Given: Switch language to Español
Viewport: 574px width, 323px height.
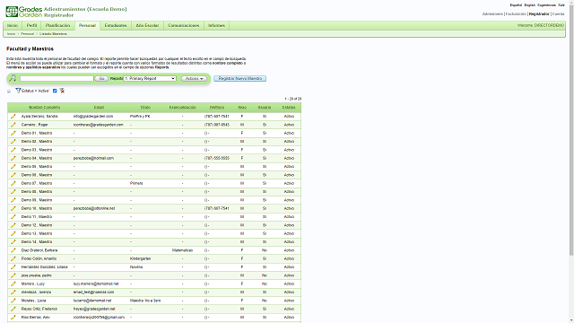Looking at the screenshot, I should 516,5.
